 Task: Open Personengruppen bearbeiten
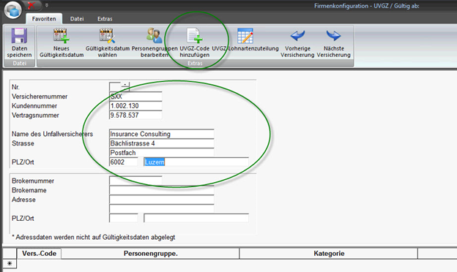155,36
